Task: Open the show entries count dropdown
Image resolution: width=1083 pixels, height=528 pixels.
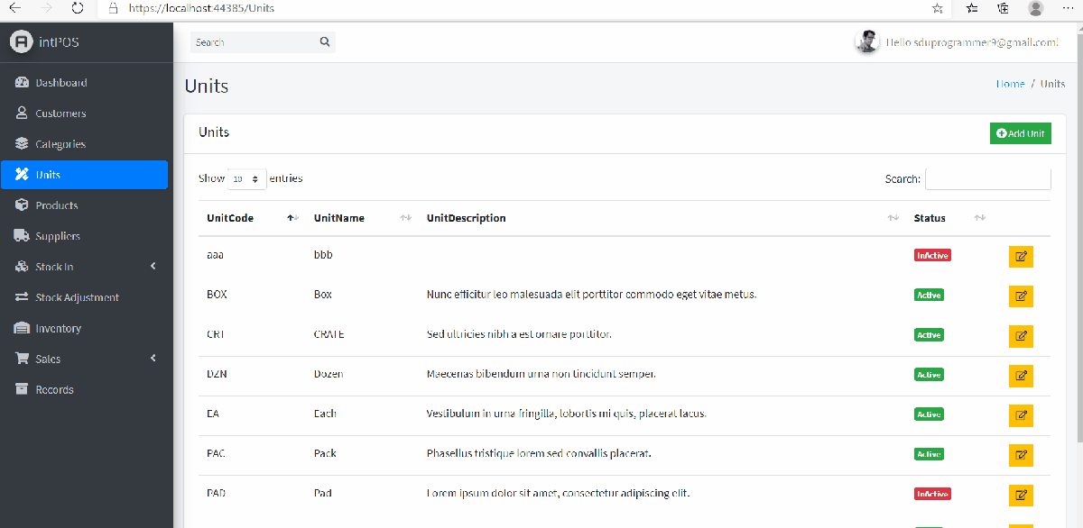Action: (247, 179)
